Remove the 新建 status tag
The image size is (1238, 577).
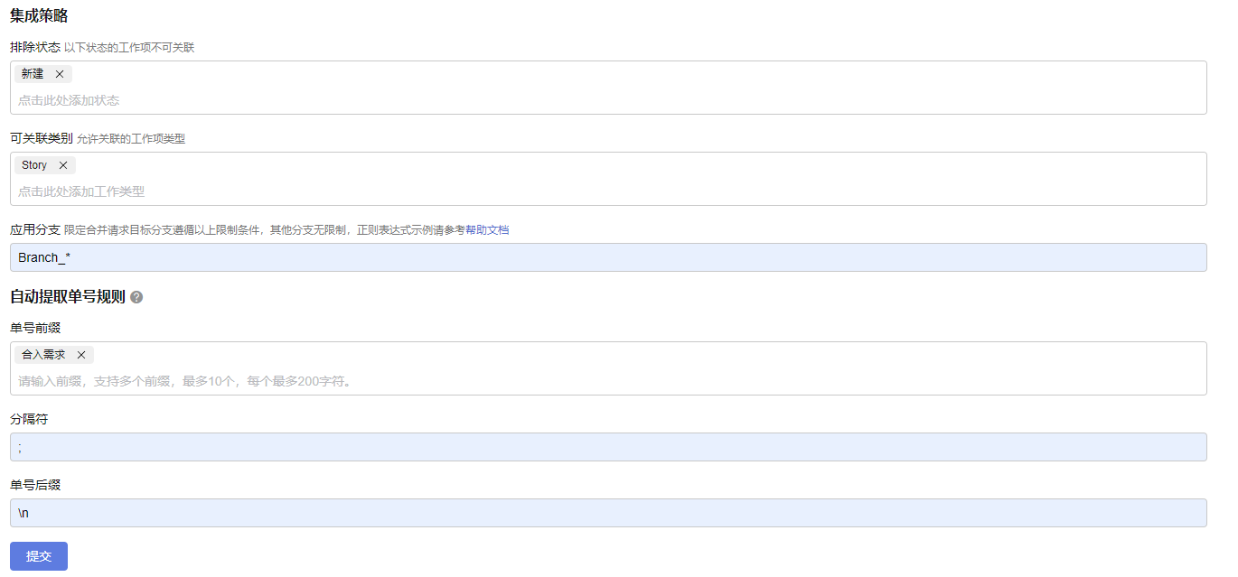tap(60, 74)
